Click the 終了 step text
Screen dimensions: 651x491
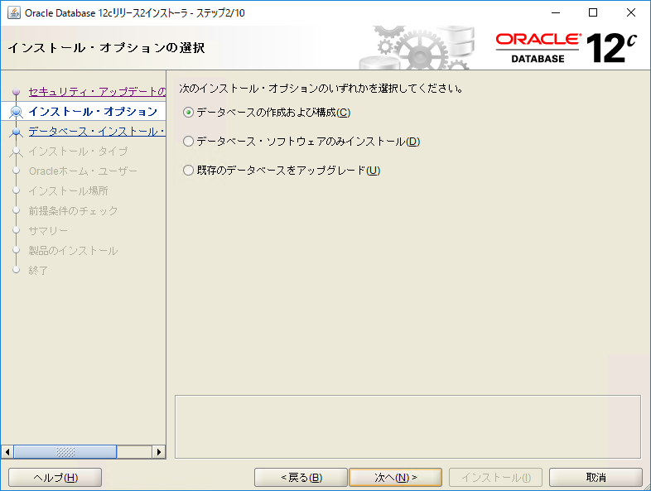point(38,271)
